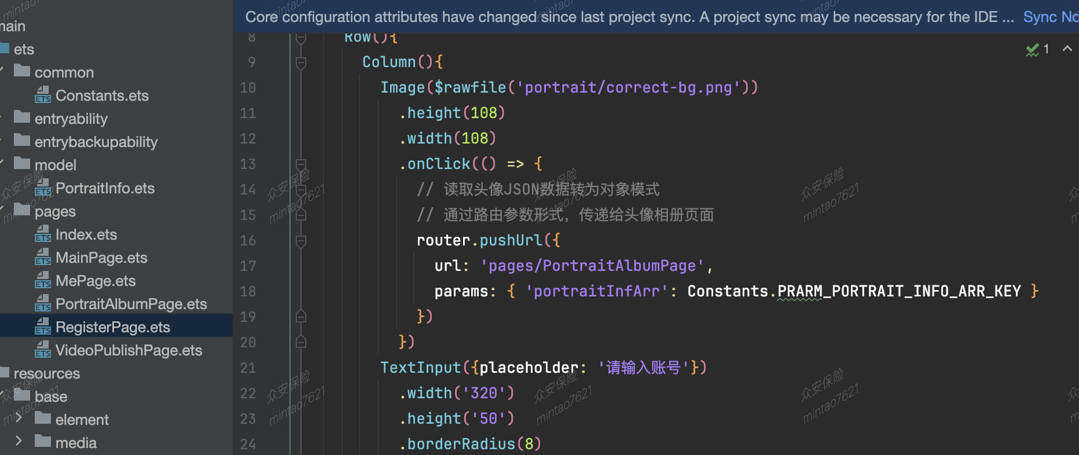Click the ETS file icon of Constants.ets

click(43, 94)
